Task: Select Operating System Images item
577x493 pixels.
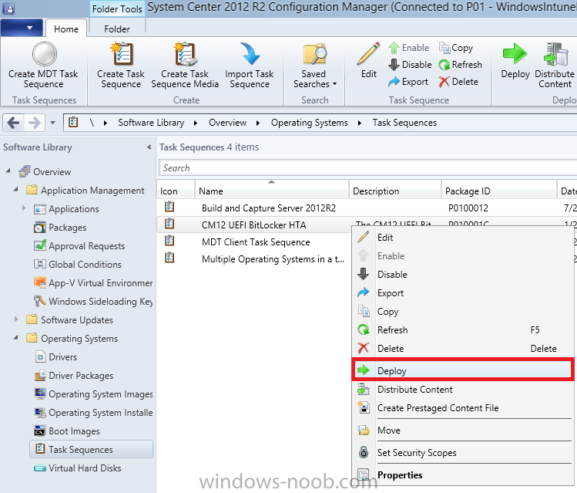Action: [93, 394]
